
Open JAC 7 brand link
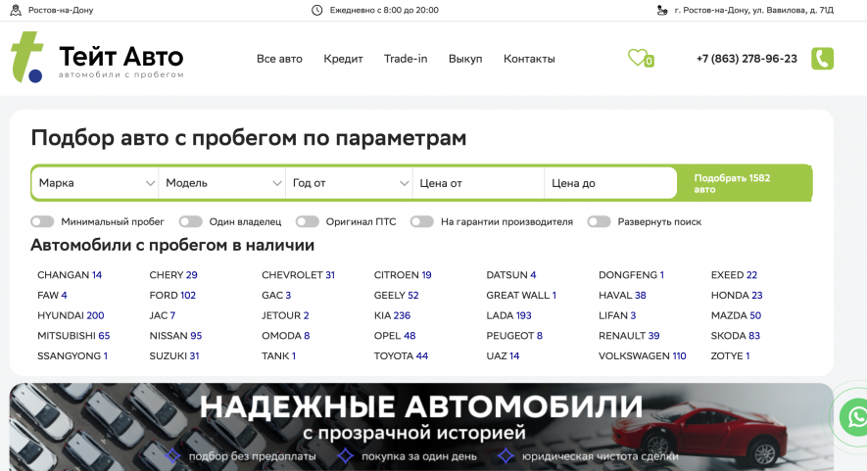(x=162, y=315)
